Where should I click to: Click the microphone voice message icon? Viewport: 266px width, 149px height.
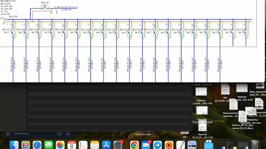[x=68, y=133]
